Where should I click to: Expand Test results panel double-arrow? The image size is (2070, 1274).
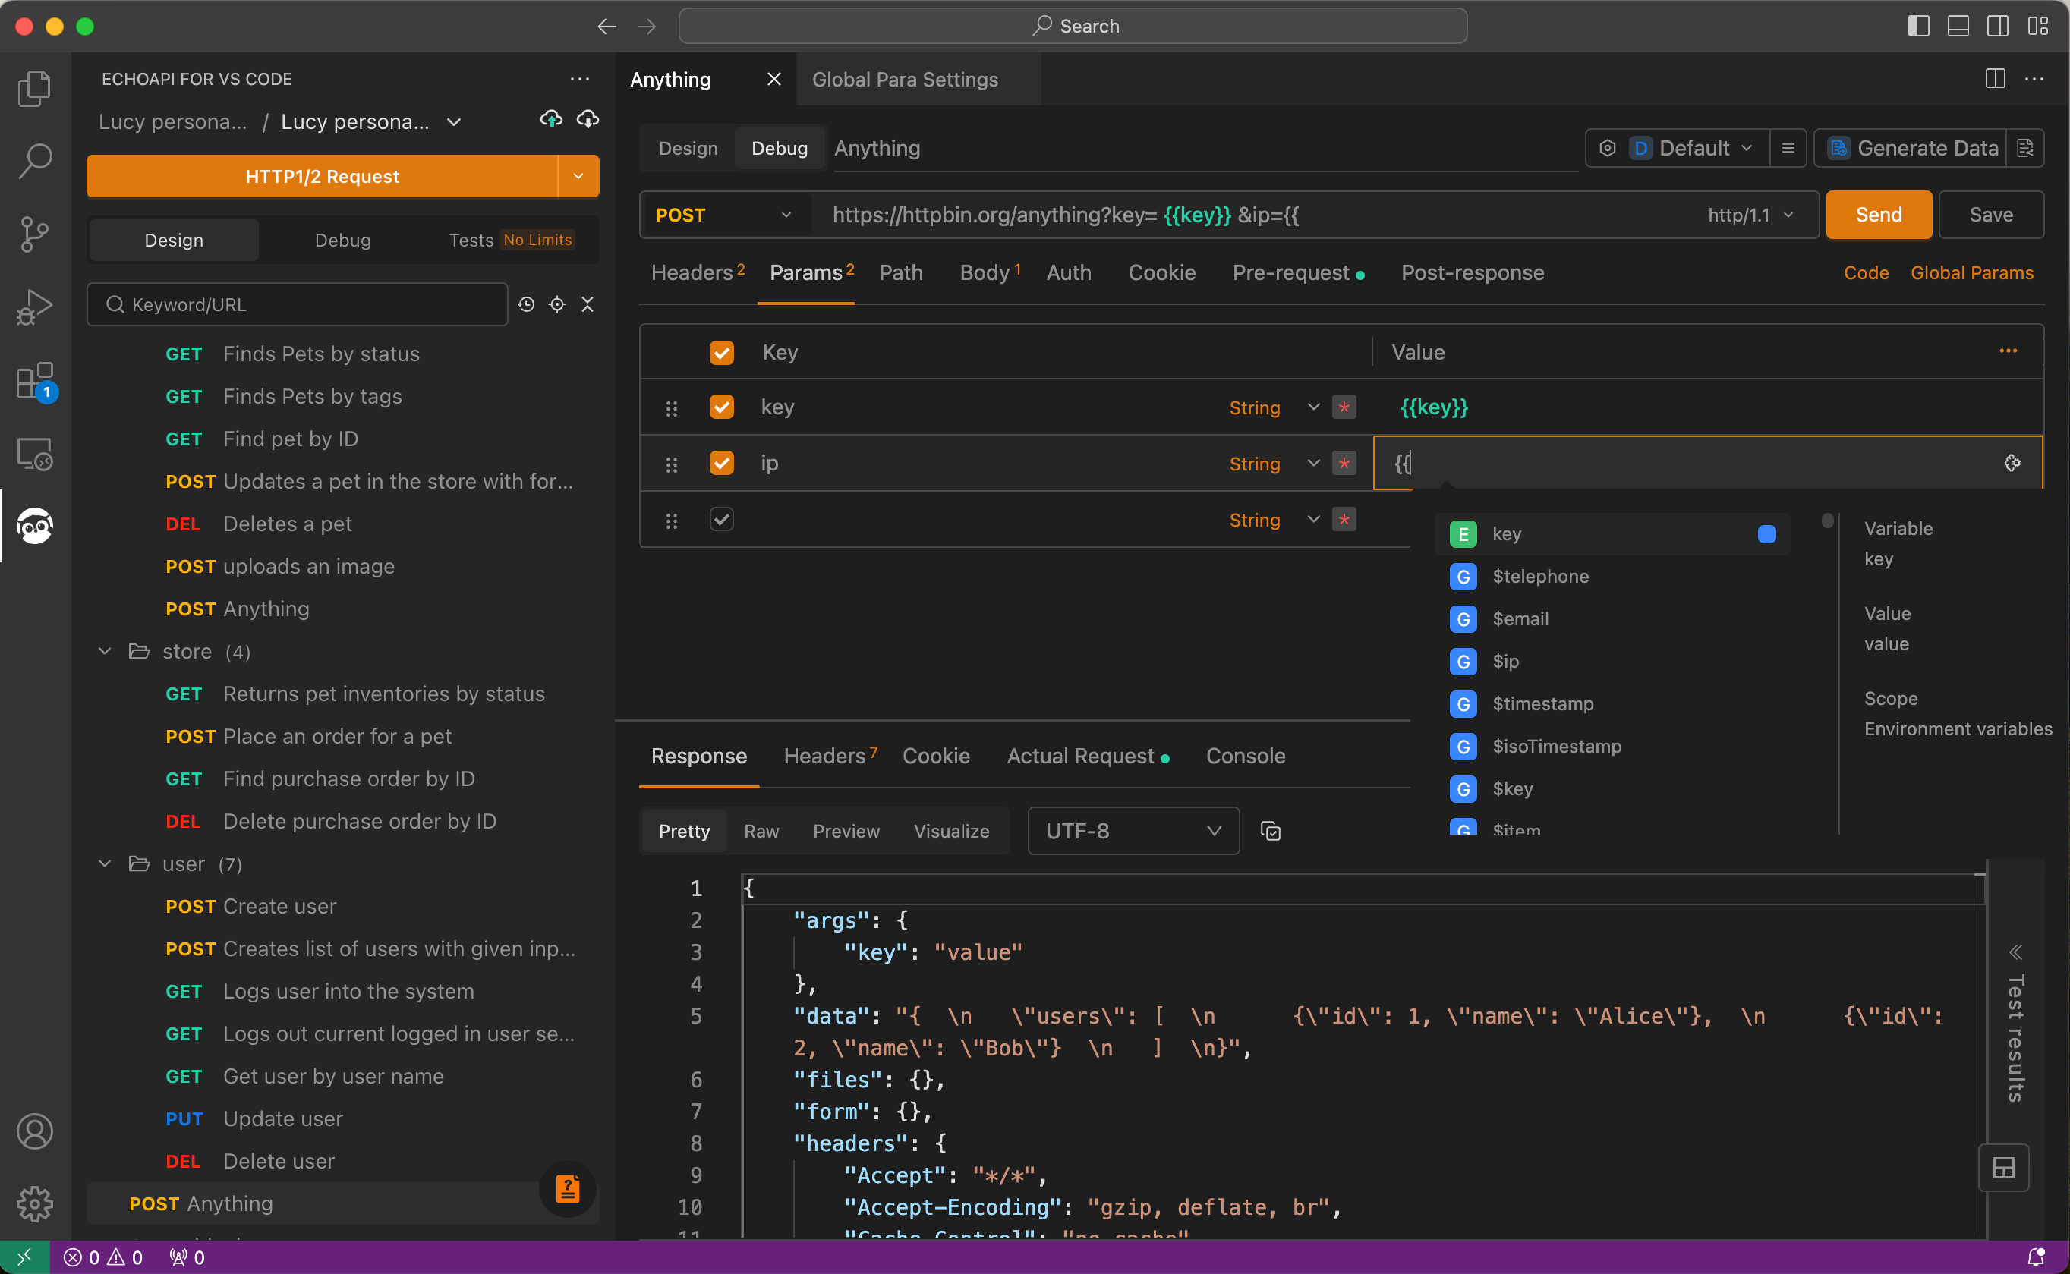click(x=2015, y=953)
